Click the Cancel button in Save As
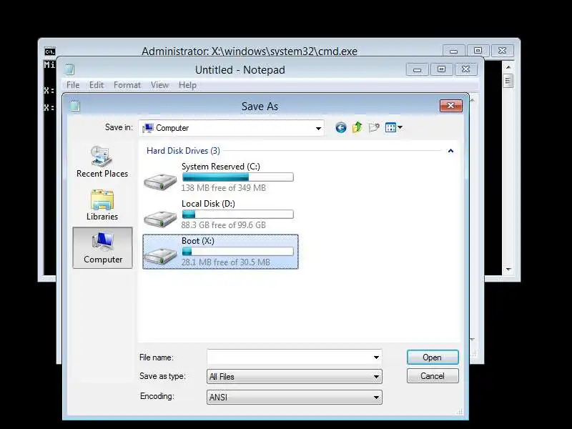The height and width of the screenshot is (429, 572). click(x=433, y=376)
